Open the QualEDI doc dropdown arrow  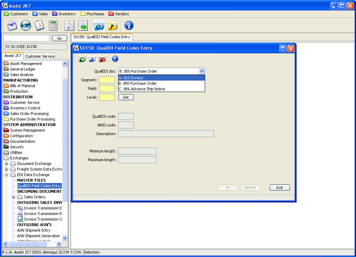tap(202, 71)
